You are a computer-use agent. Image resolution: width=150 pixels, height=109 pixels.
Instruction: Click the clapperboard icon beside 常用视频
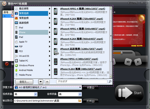(16, 13)
